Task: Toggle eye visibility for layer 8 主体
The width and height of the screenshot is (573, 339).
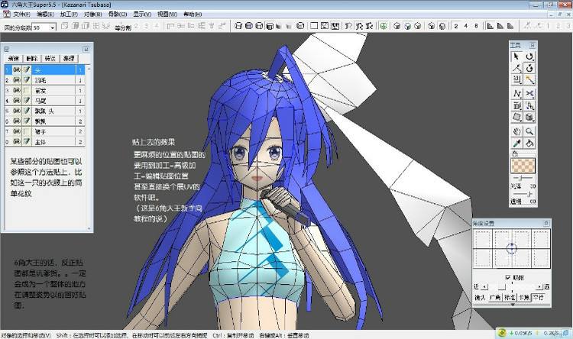Action: coord(17,141)
